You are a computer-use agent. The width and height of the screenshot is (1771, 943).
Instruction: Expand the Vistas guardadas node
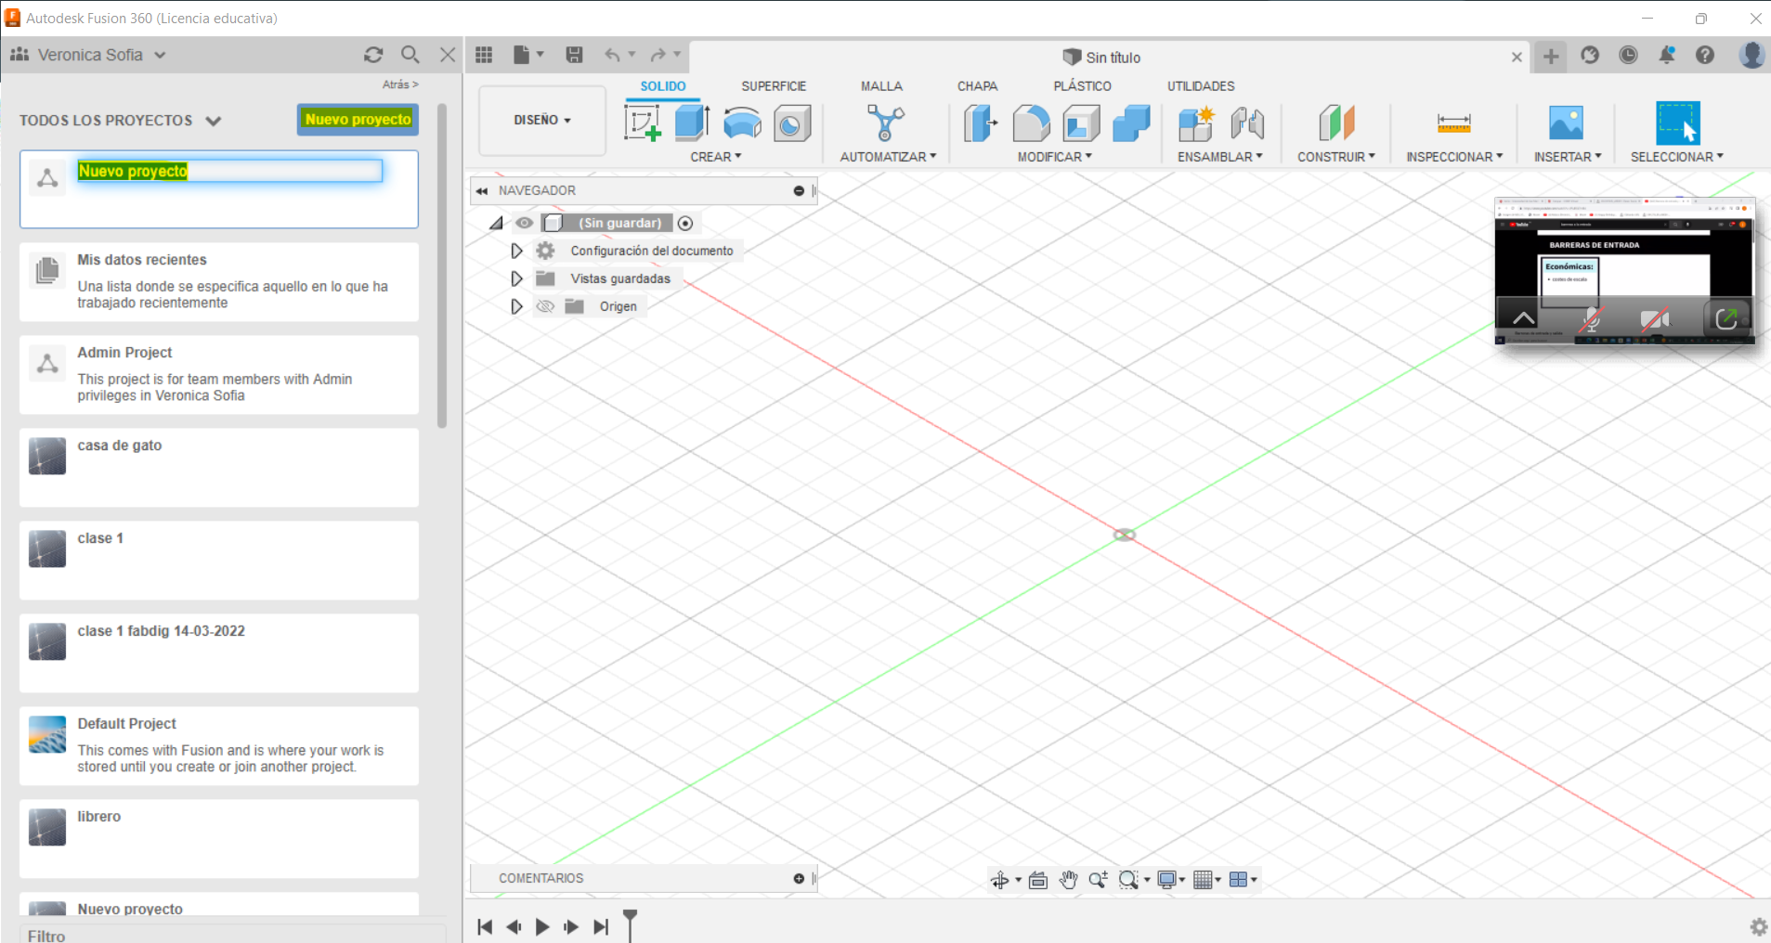[x=516, y=278]
